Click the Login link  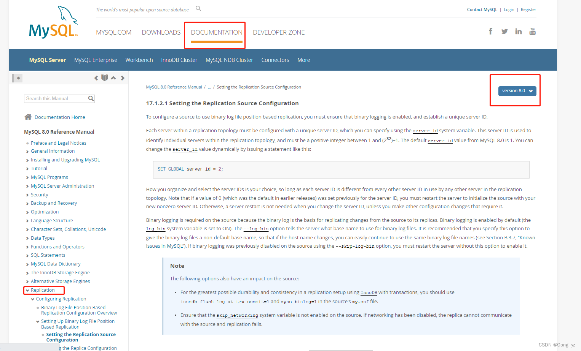click(509, 9)
